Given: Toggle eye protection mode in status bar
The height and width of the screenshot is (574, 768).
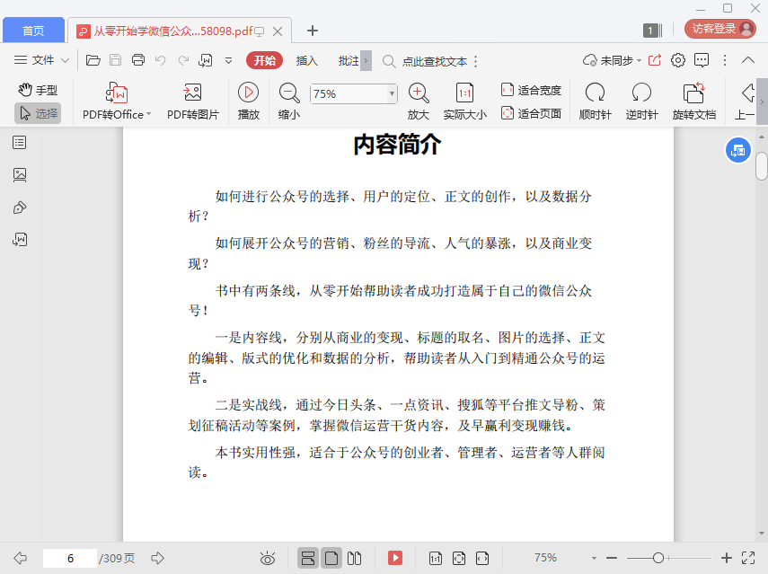Looking at the screenshot, I should (267, 559).
